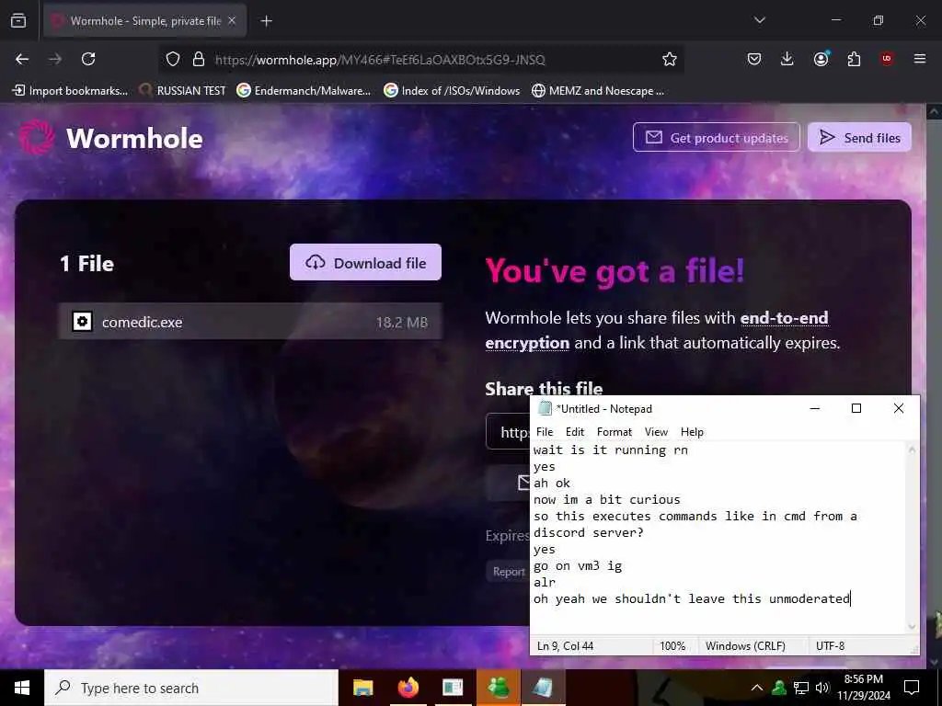Expand the hidden system tray icons chevron
942x706 pixels.
pyautogui.click(x=757, y=688)
